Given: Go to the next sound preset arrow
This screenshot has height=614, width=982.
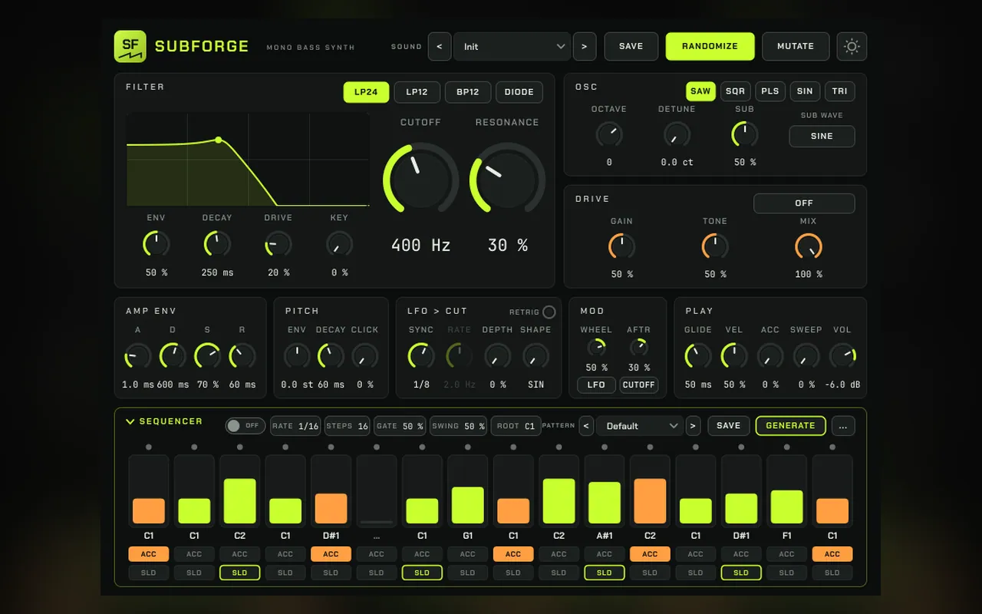Looking at the screenshot, I should click(x=585, y=46).
